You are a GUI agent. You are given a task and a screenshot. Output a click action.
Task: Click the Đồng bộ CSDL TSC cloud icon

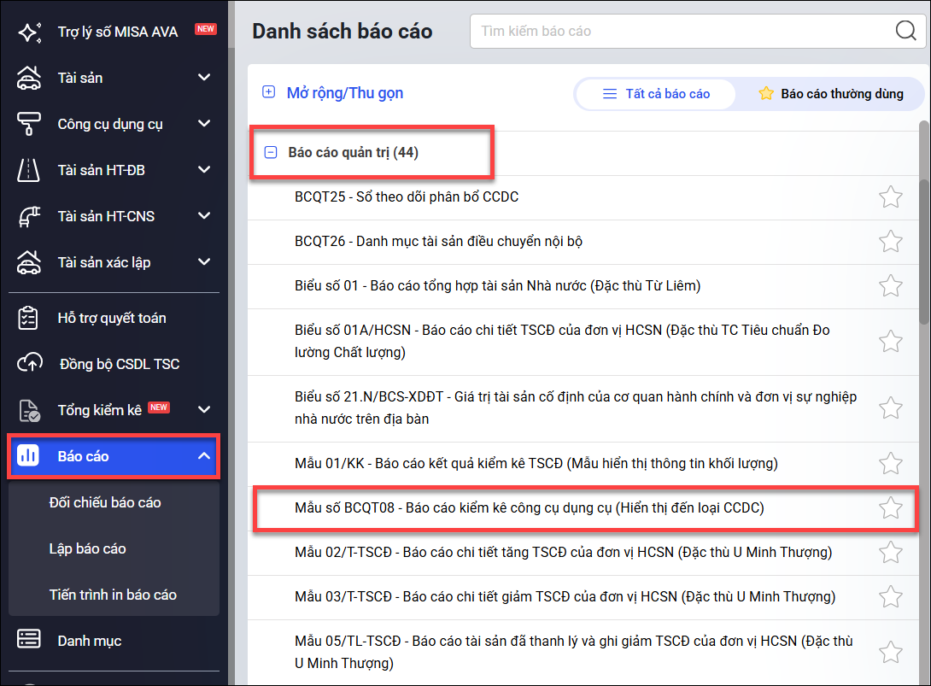(29, 364)
